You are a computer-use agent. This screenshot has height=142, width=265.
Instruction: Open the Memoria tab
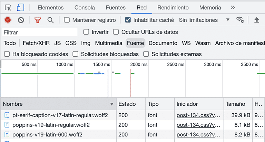210,8
